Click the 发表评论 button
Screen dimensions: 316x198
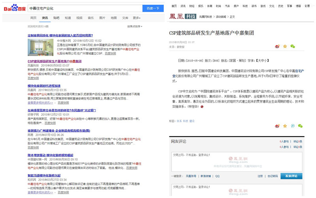(x=291, y=176)
